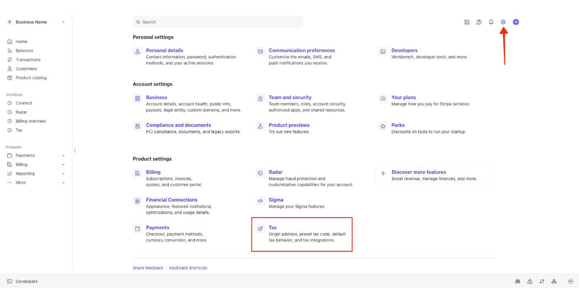
Task: Open Product catalog in the sidebar
Action: click(31, 78)
